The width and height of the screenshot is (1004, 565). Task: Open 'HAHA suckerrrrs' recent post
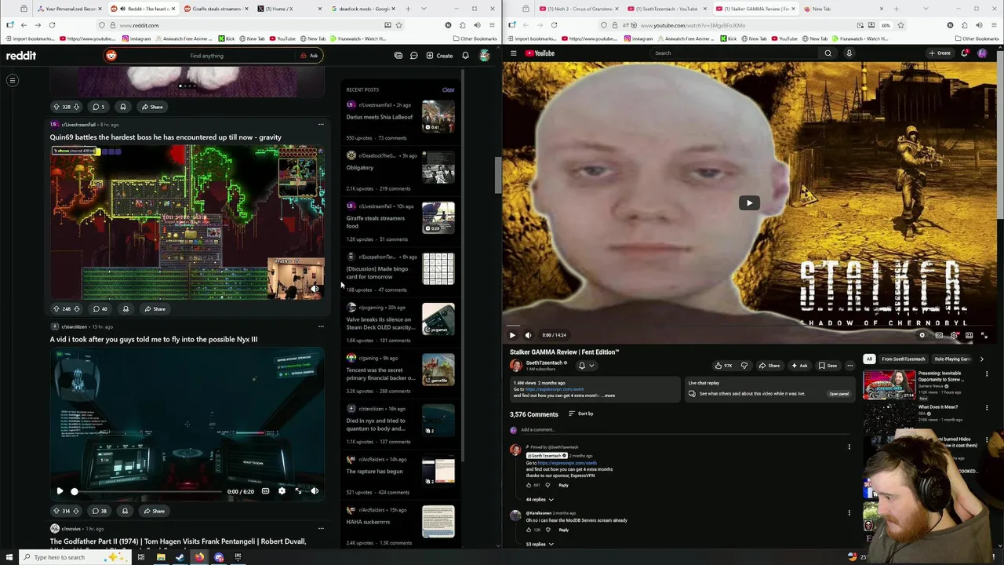click(x=368, y=522)
